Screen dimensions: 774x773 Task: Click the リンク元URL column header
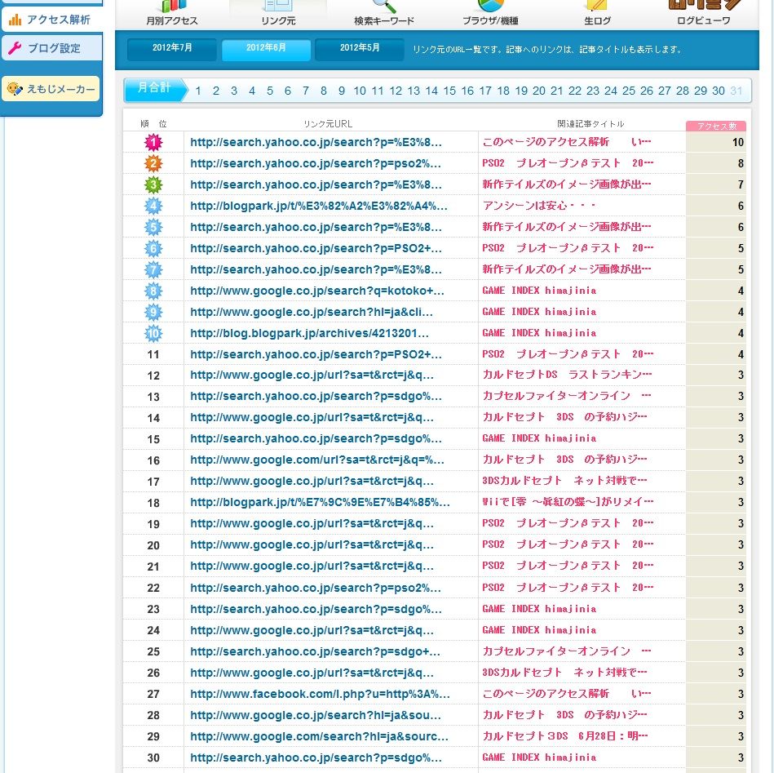coord(328,124)
